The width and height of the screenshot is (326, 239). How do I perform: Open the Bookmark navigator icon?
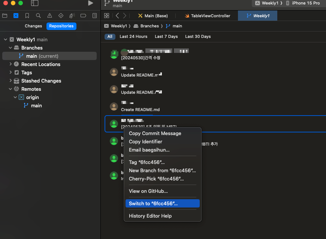pos(27,16)
